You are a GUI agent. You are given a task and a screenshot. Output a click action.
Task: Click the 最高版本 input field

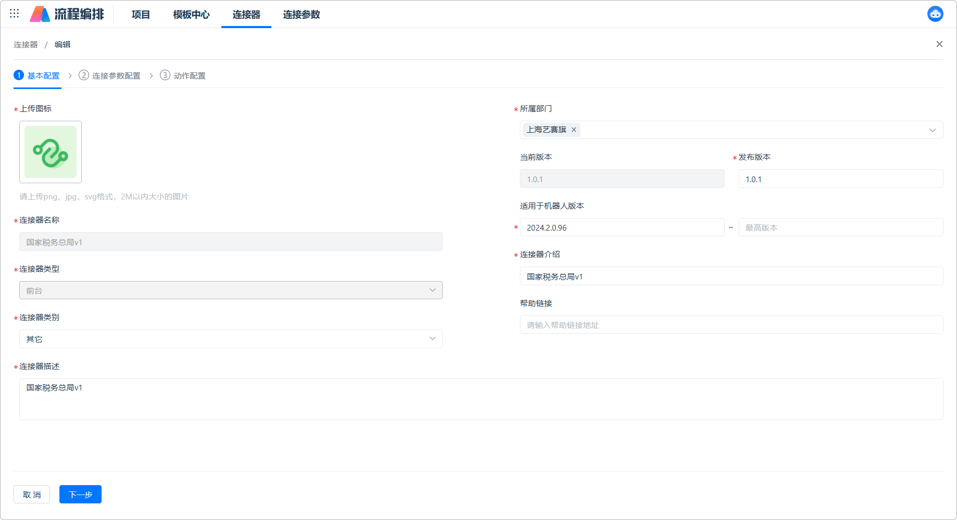click(x=840, y=227)
